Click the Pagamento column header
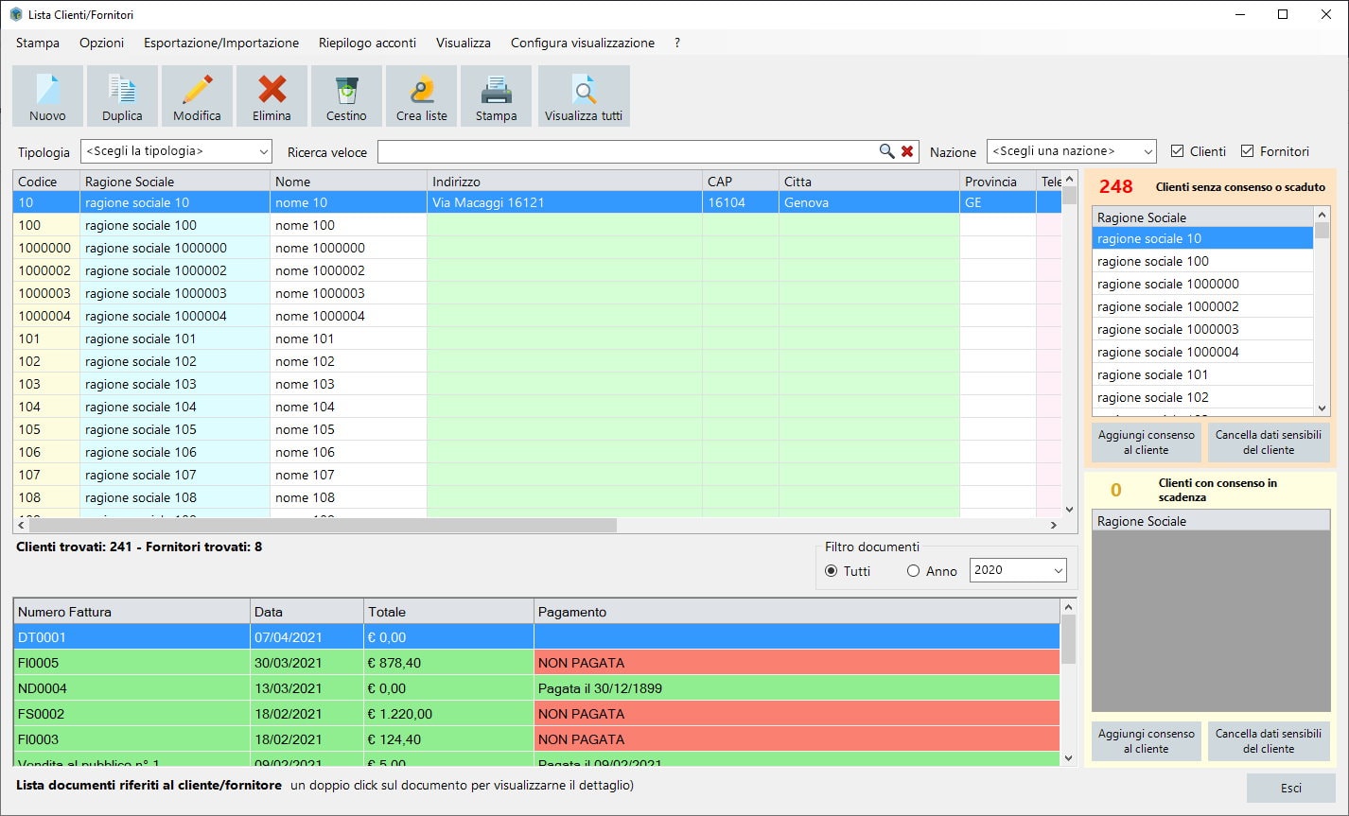 click(797, 612)
